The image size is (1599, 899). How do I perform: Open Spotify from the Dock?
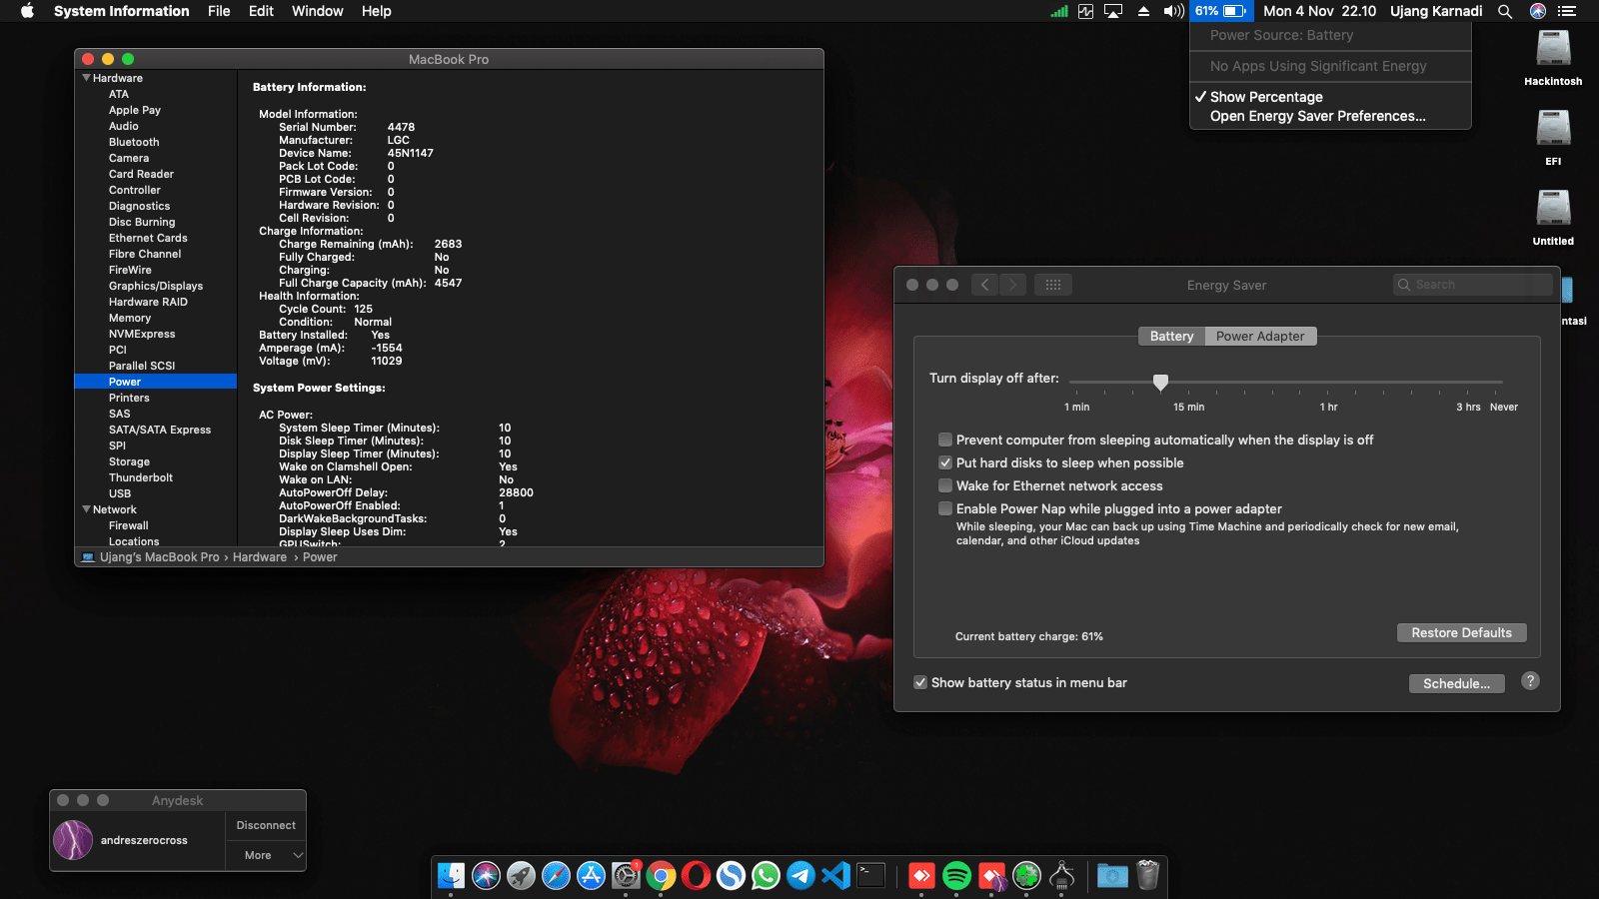click(958, 876)
